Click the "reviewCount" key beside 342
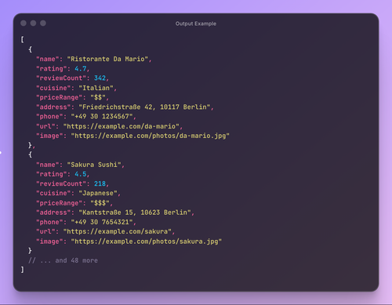 coord(61,78)
